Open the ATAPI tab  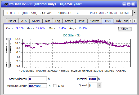pyautogui.click(x=36, y=21)
